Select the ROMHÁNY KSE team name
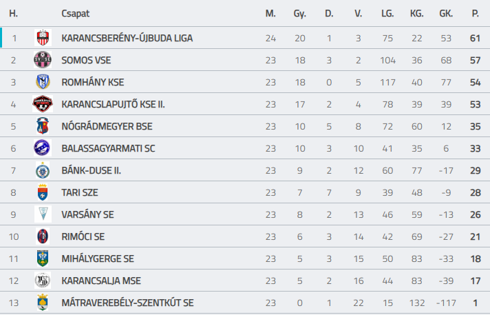 pos(93,82)
